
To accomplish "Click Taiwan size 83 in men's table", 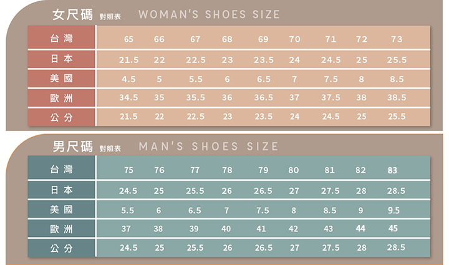I will click(x=392, y=170).
